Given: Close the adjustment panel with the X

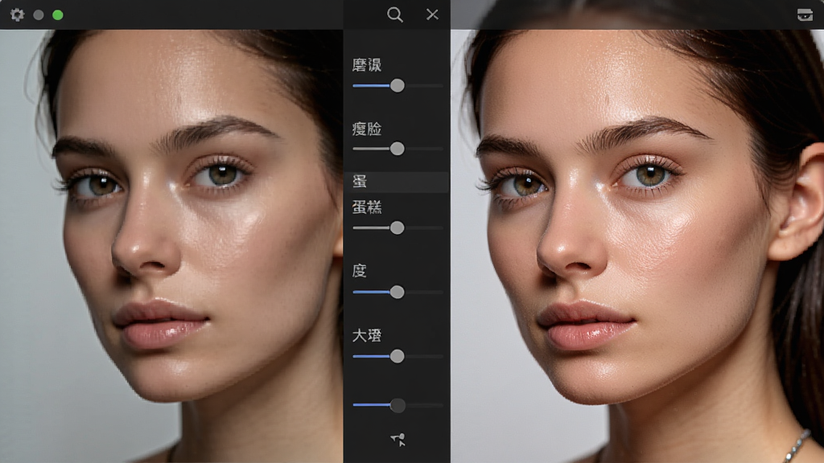Looking at the screenshot, I should (x=432, y=14).
